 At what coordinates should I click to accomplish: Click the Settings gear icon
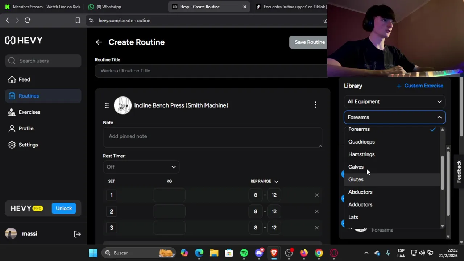(x=12, y=145)
